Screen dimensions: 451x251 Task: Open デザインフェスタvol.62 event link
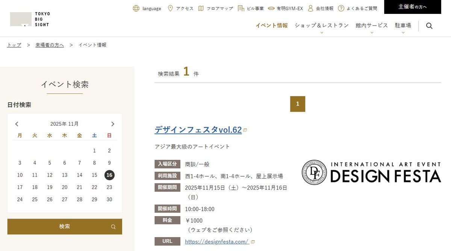point(198,130)
